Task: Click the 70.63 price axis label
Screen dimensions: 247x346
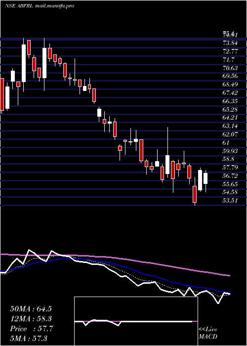Action: point(231,68)
